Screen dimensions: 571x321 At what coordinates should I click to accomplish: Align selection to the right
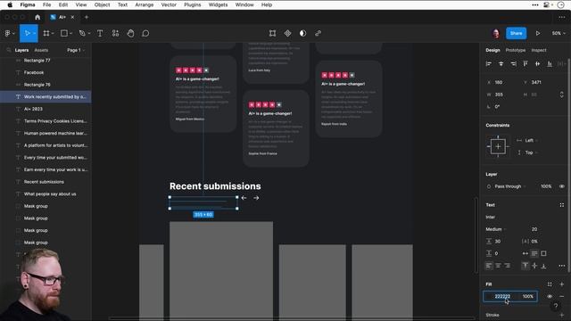click(x=513, y=64)
